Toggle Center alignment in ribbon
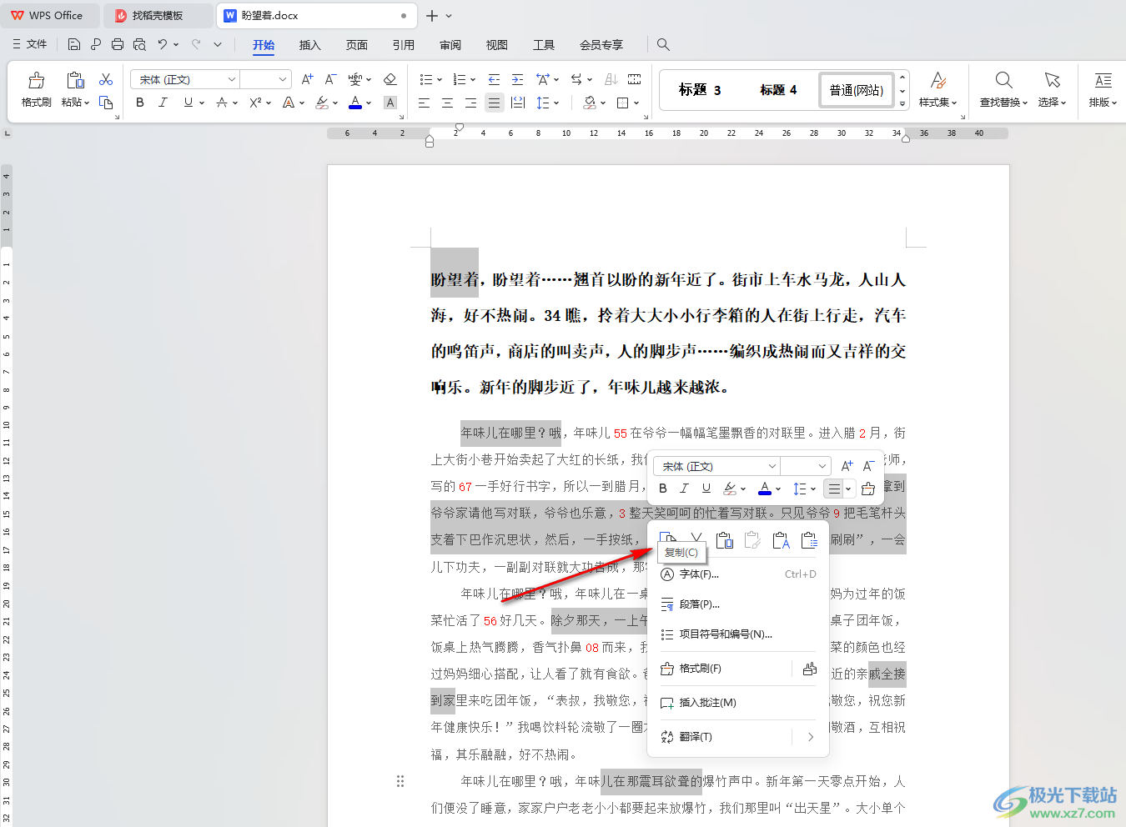Image resolution: width=1126 pixels, height=827 pixels. pos(447,103)
